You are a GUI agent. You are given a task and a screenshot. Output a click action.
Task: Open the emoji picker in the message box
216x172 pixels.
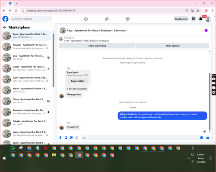click(202, 138)
